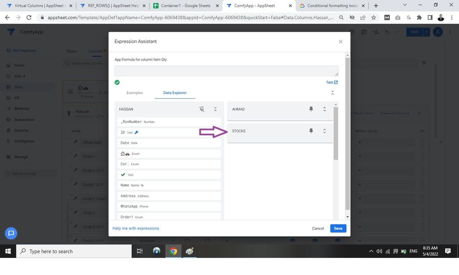This screenshot has width=459, height=275.
Task: Select the checkmark Text column
Action: pyautogui.click(x=169, y=174)
